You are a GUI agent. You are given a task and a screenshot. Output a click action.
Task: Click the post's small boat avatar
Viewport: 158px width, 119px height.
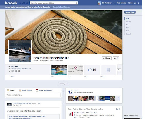coord(9,104)
